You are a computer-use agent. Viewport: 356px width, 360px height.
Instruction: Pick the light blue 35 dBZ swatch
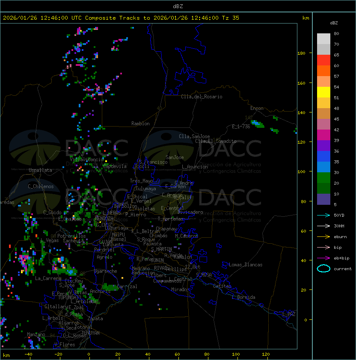[323, 167]
